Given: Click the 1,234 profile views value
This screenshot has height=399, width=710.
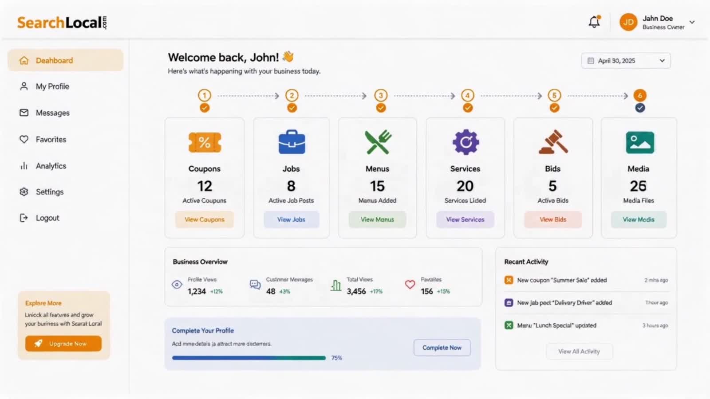Looking at the screenshot, I should (197, 291).
